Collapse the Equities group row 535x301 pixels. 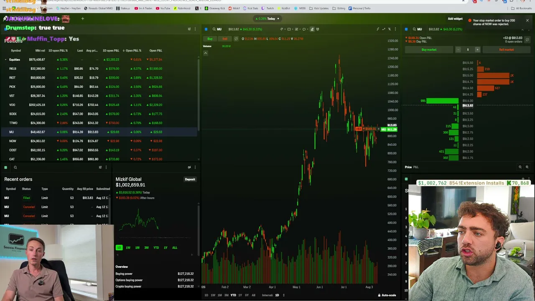(x=6, y=60)
